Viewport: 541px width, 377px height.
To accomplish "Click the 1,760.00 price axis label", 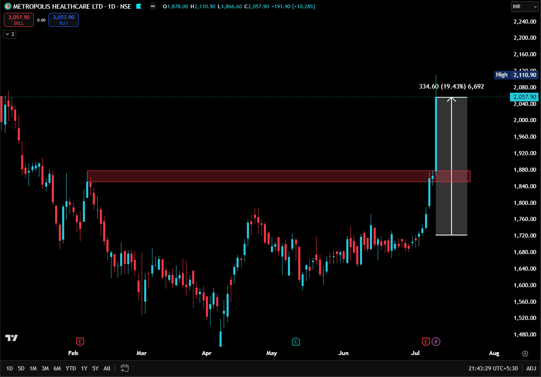I will pos(525,219).
